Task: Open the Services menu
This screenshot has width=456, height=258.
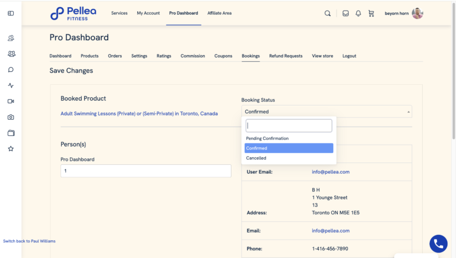Action: click(x=119, y=13)
